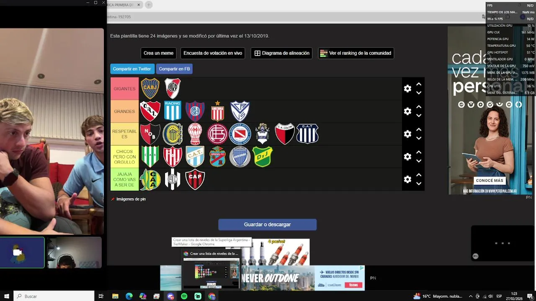Move GRANDES tier down with chevron
The width and height of the screenshot is (536, 301).
coord(419,115)
